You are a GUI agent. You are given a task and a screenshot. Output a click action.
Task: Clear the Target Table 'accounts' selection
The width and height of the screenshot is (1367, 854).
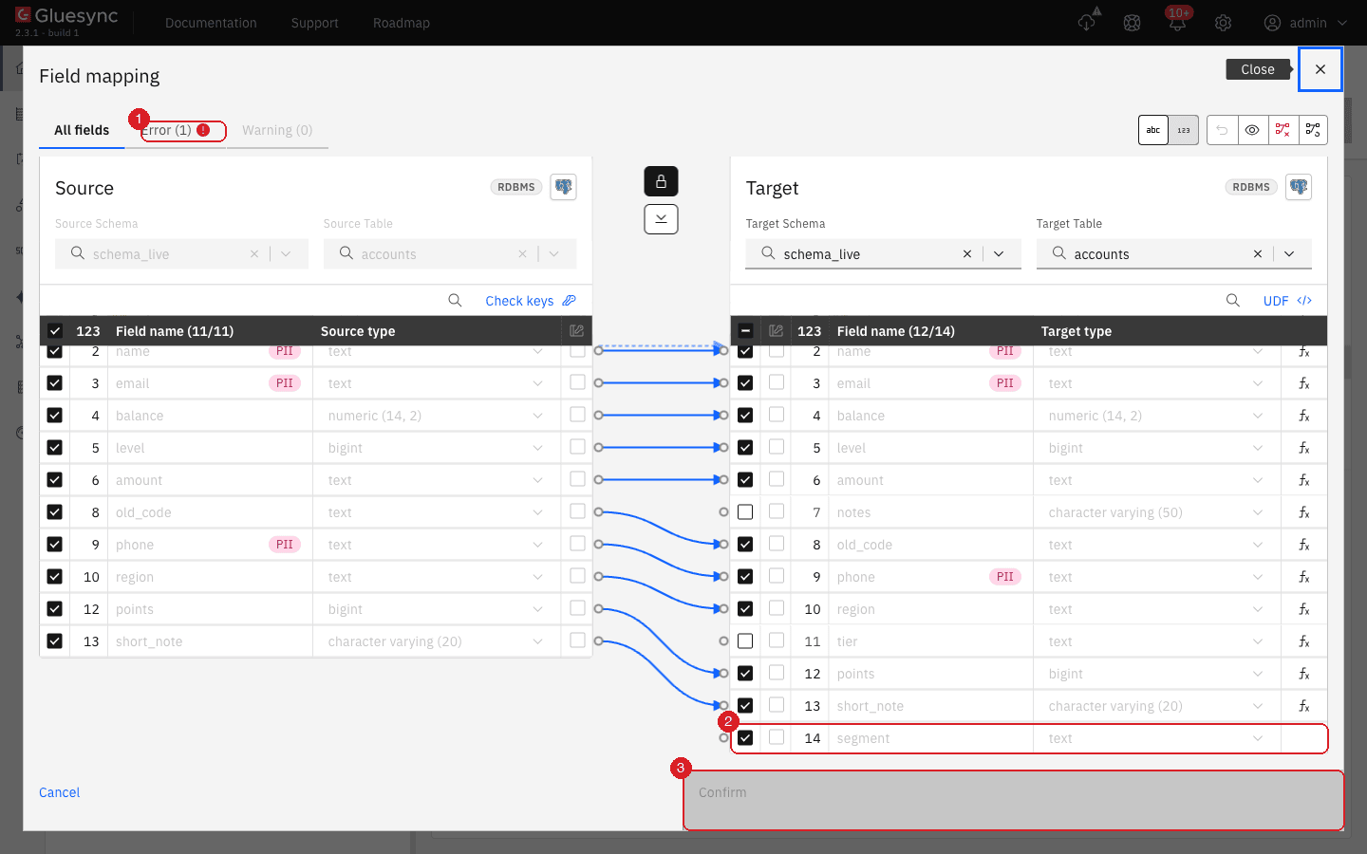1258,254
